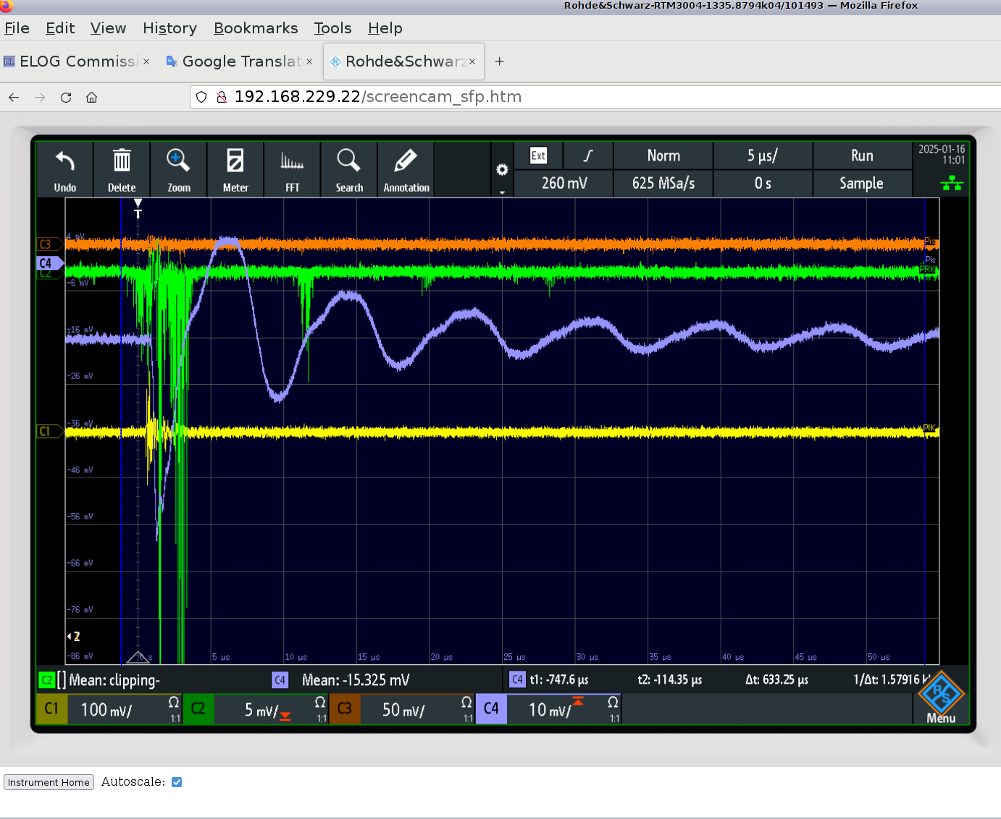Open the Norm trigger mode selector
The height and width of the screenshot is (819, 1001).
[663, 156]
